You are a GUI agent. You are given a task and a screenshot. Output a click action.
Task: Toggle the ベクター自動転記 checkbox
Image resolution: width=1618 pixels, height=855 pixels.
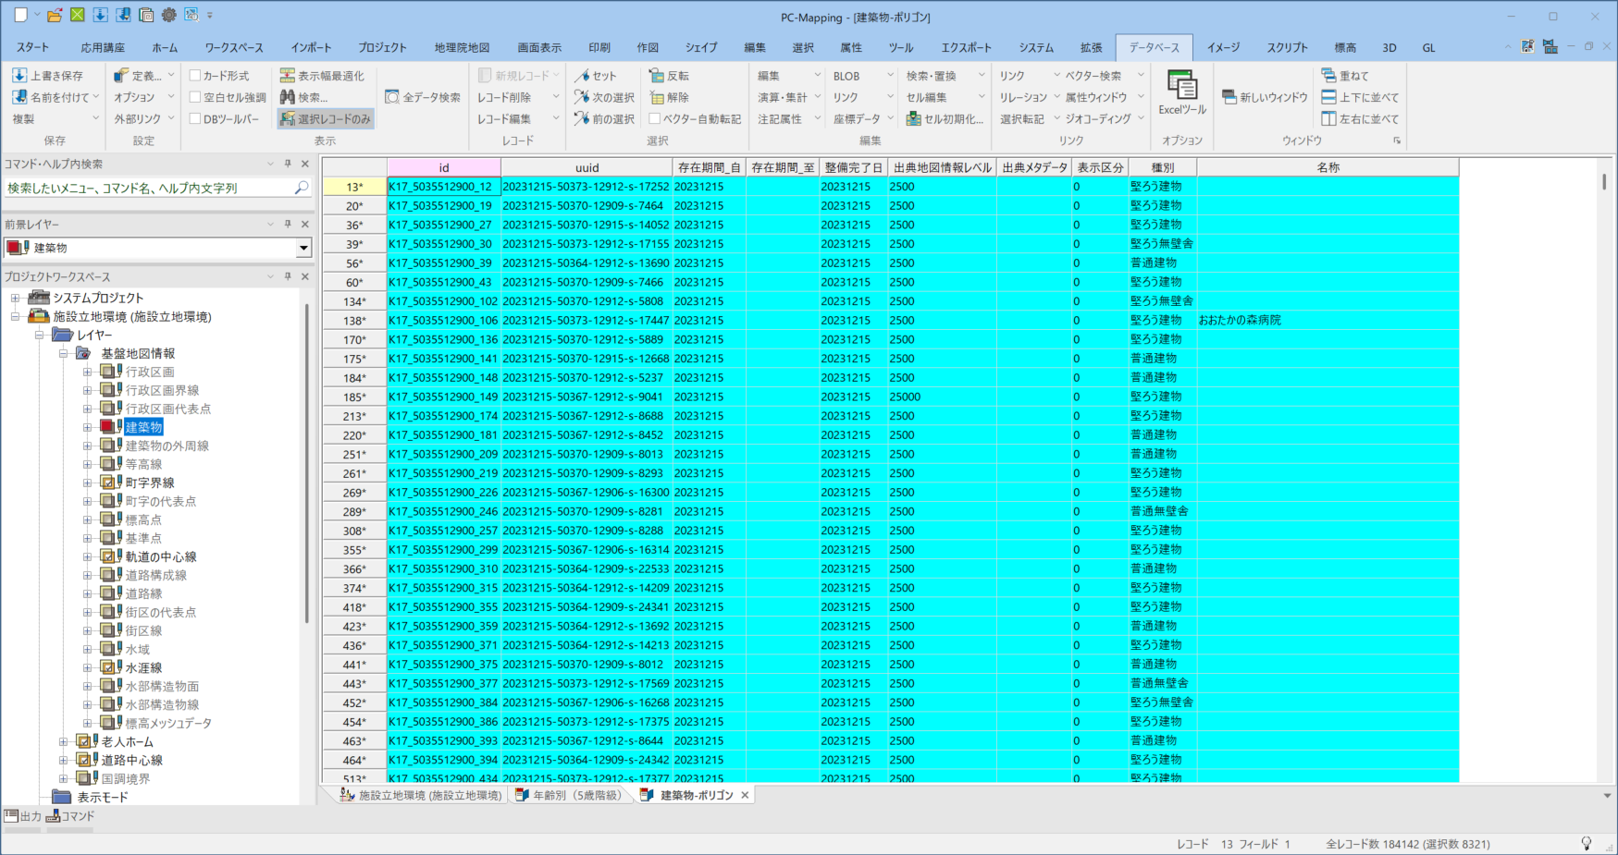coord(655,119)
